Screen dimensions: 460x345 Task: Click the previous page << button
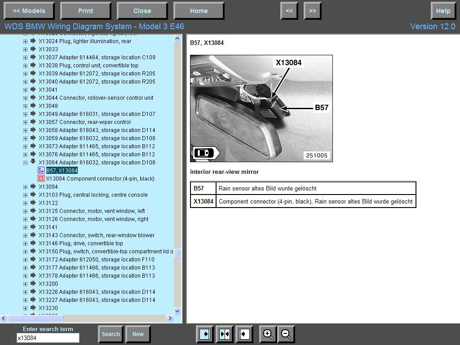coord(289,11)
